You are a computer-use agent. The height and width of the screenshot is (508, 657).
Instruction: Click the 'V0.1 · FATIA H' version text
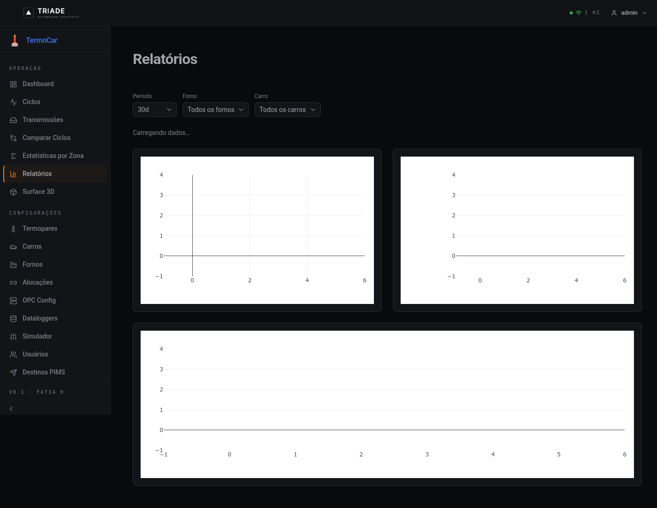tap(36, 392)
